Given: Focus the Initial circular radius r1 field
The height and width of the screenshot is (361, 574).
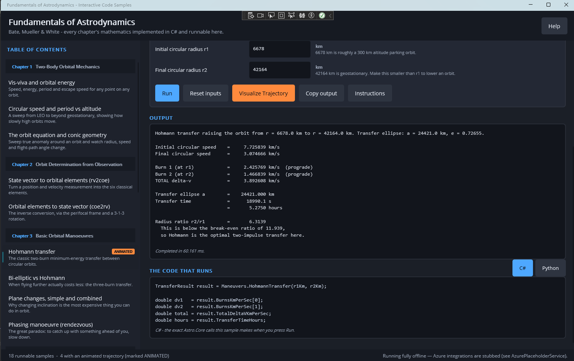Looking at the screenshot, I should [279, 49].
